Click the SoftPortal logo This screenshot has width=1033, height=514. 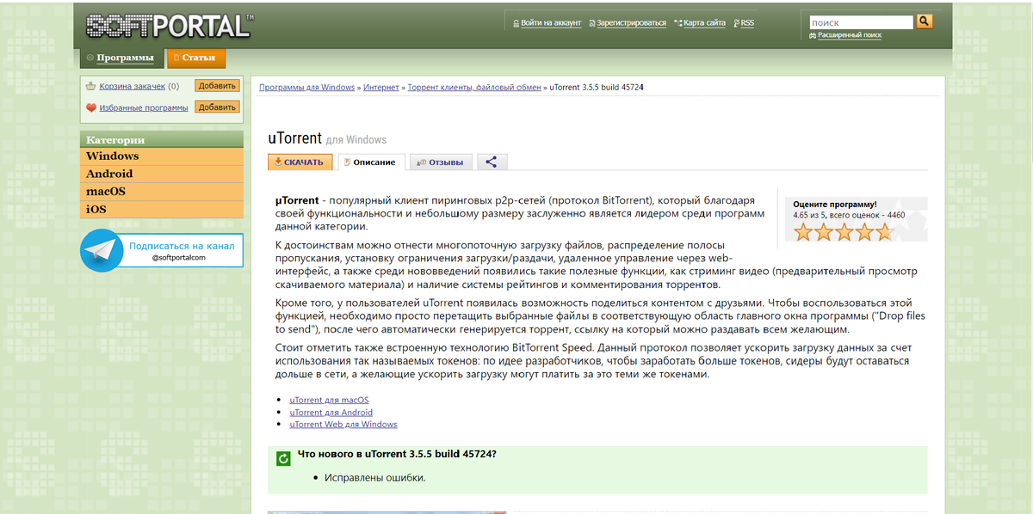(170, 26)
